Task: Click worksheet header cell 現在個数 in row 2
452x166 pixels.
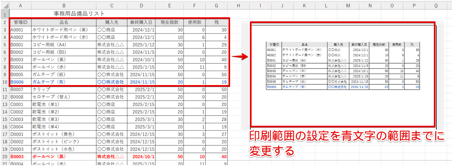Action: point(170,22)
